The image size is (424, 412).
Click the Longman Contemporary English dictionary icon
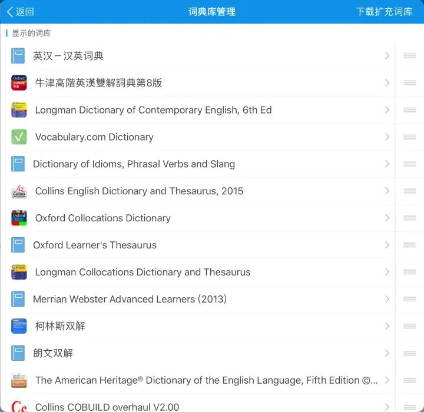(x=19, y=109)
